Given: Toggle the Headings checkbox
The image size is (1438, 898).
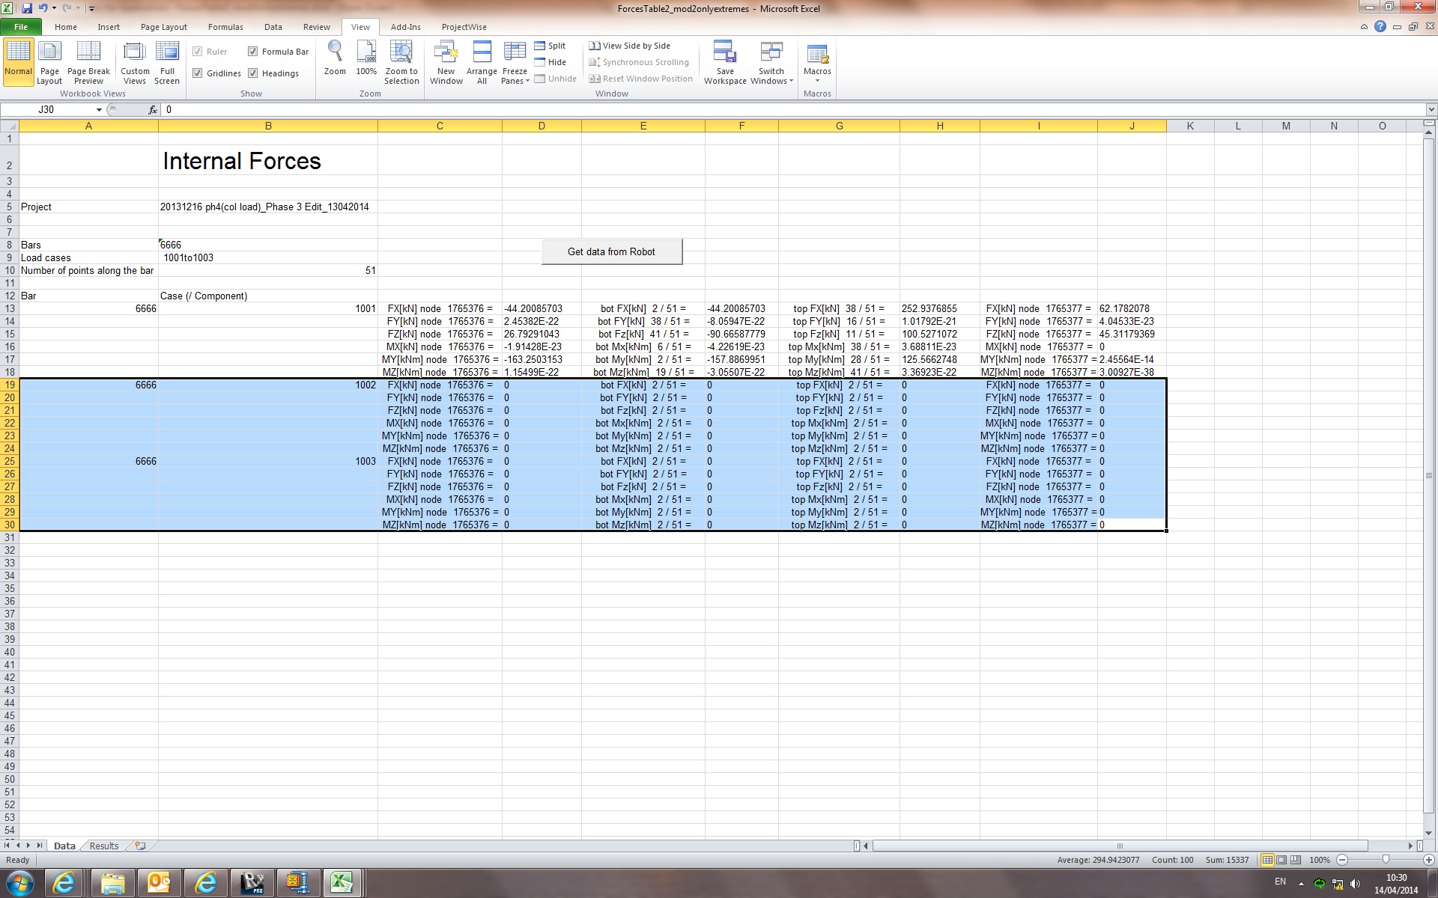Looking at the screenshot, I should click(253, 73).
